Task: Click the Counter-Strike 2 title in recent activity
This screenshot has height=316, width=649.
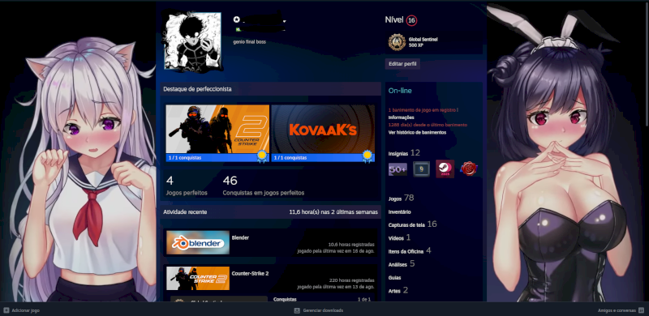Action: (x=251, y=273)
